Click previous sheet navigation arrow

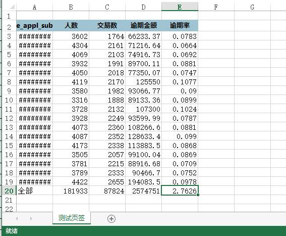(17, 218)
